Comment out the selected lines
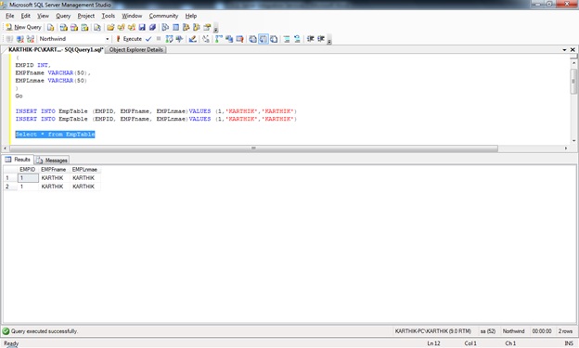Screen dimensions: 579x348 (287, 39)
